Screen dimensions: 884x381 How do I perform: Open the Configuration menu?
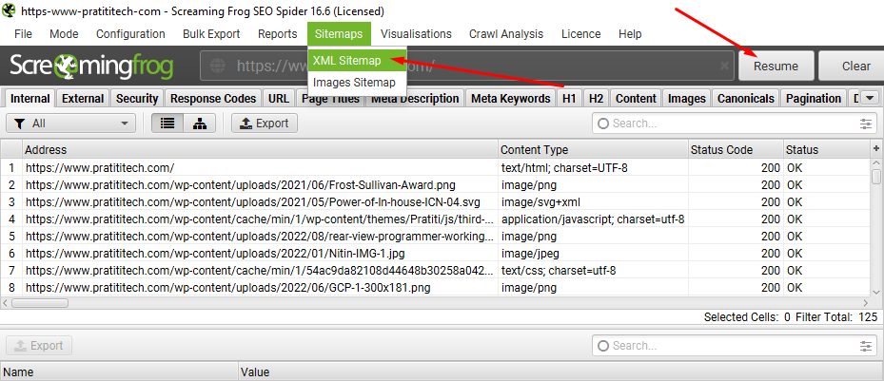[x=130, y=34]
